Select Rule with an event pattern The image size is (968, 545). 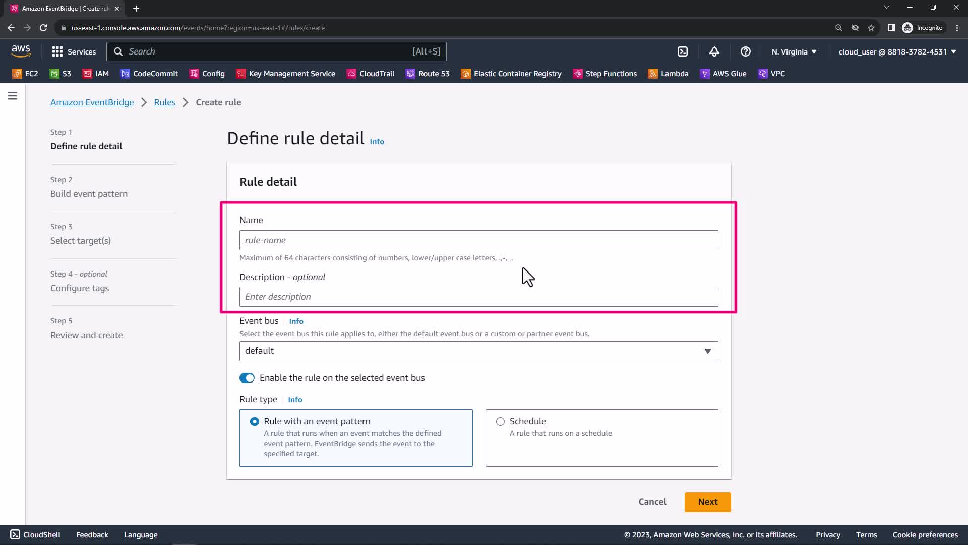tap(255, 421)
